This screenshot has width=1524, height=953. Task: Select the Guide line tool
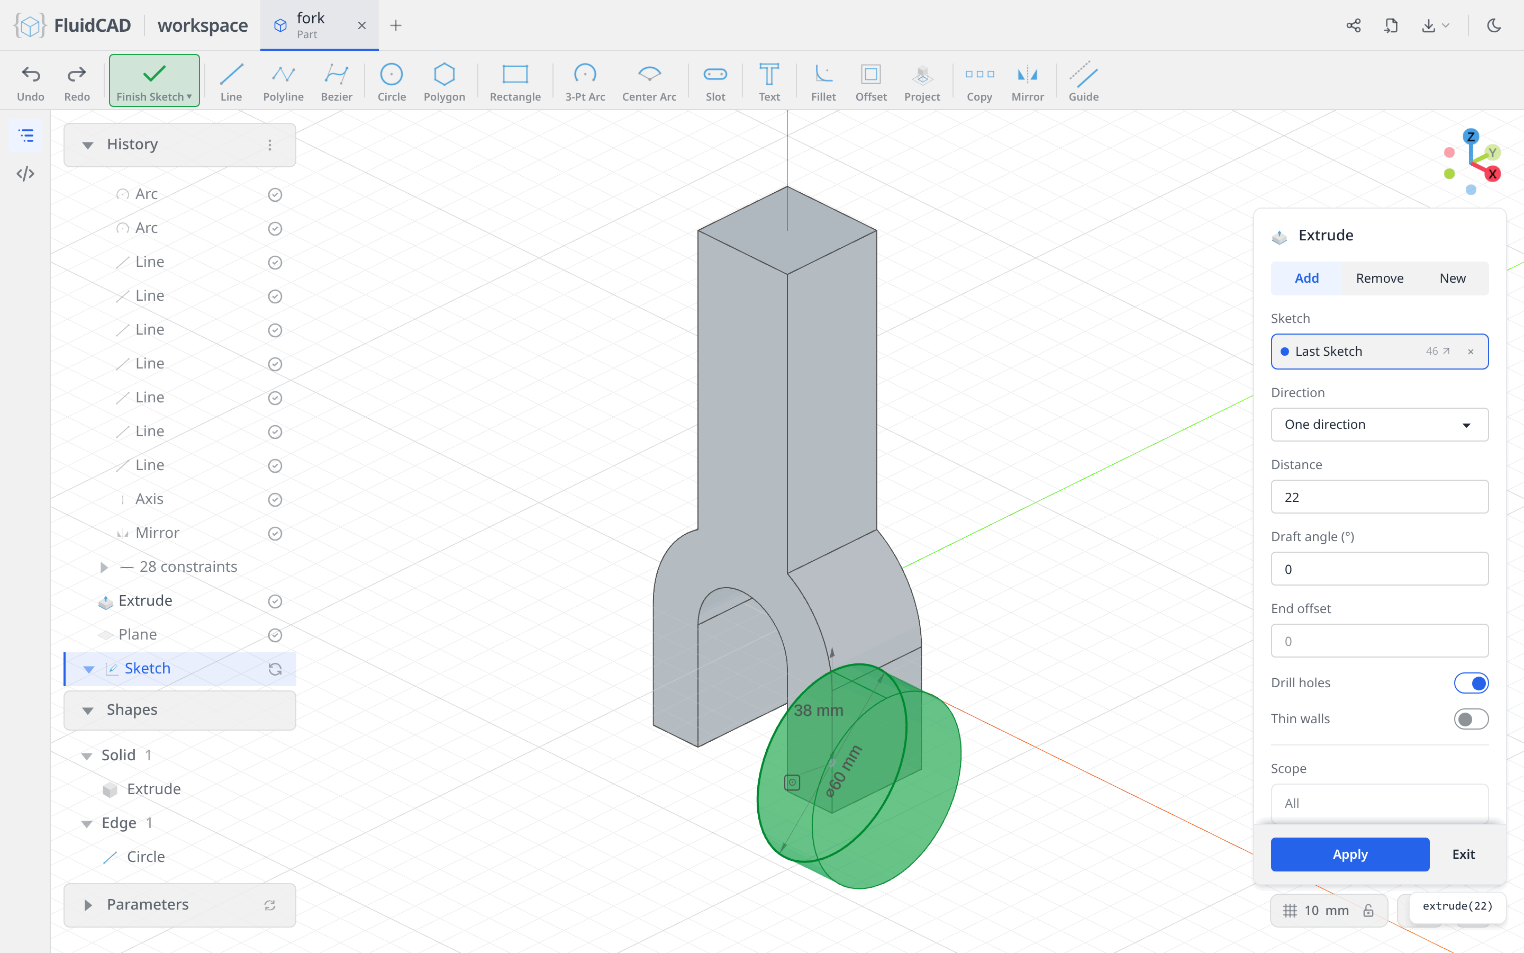point(1083,82)
